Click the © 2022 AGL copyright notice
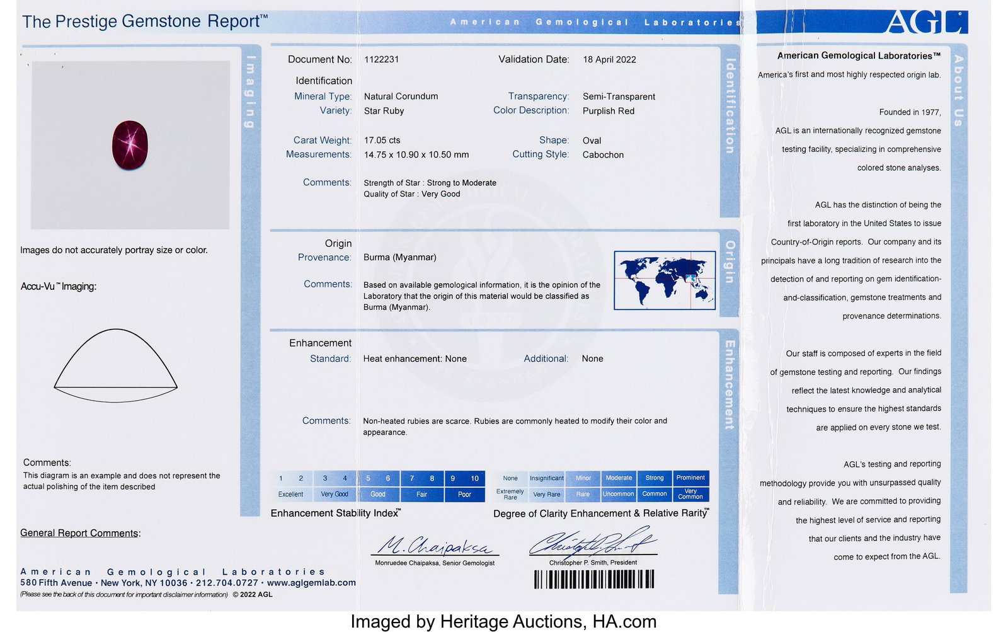The width and height of the screenshot is (1008, 632). pos(253,594)
